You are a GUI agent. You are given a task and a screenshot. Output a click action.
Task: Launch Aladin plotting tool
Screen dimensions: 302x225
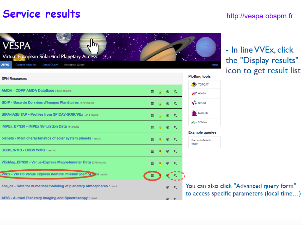tap(205, 93)
